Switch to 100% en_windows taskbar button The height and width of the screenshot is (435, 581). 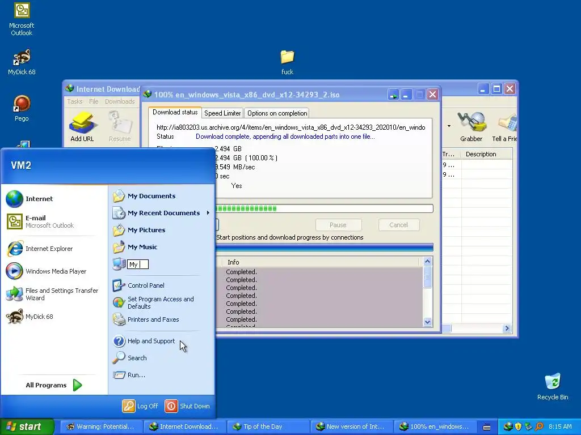pyautogui.click(x=435, y=427)
